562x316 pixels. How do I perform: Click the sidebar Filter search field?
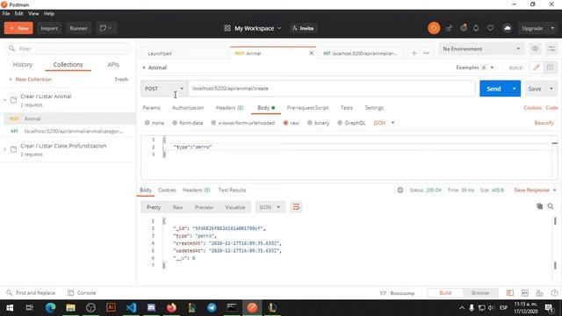(x=68, y=48)
